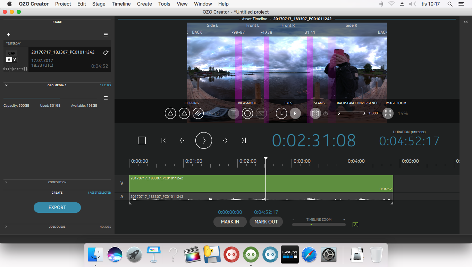Open the Timeline menu
Screen dimensions: 472x267
[x=121, y=4]
